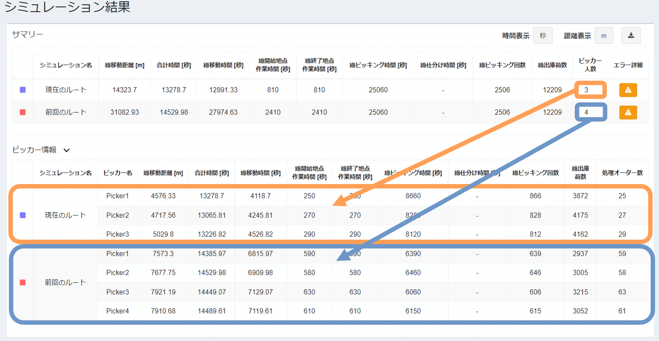Open error details warning icon for 前回のルート
This screenshot has width=659, height=341.
click(x=628, y=112)
